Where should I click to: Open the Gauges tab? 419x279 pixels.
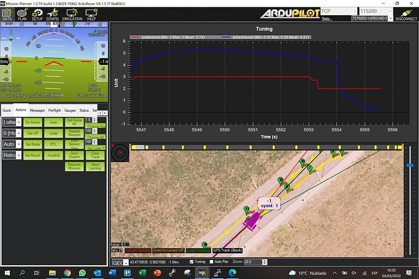pyautogui.click(x=70, y=110)
